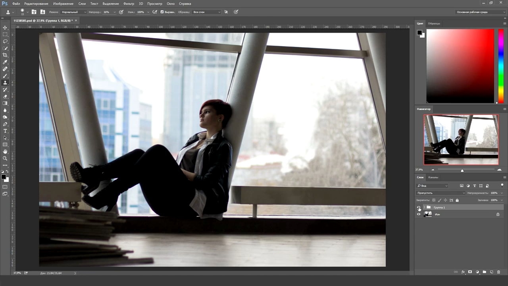
Task: Select the Crop tool
Action: pos(5,55)
